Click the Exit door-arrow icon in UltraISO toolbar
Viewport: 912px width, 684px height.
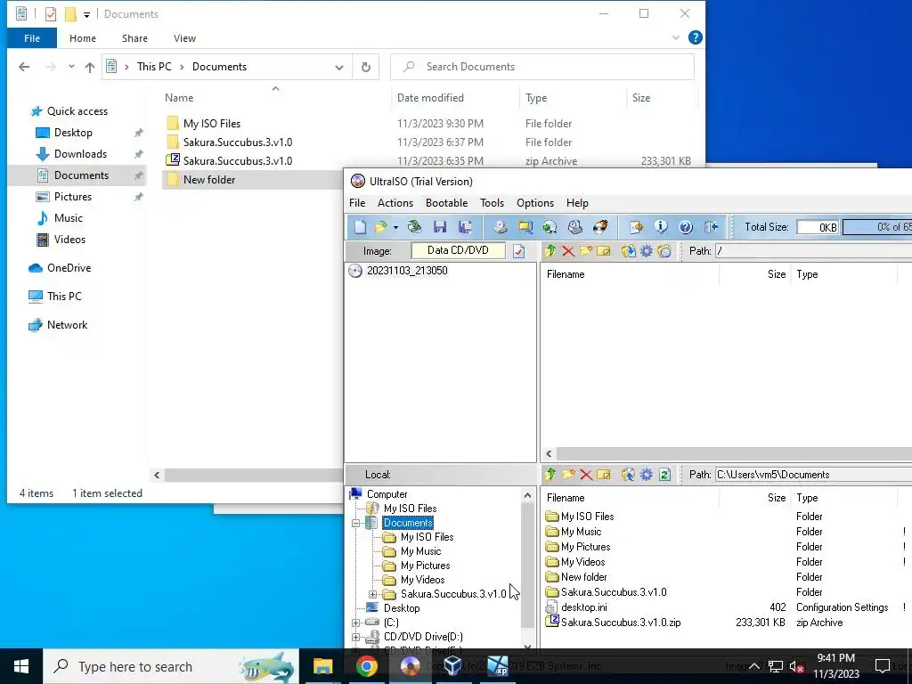click(711, 227)
